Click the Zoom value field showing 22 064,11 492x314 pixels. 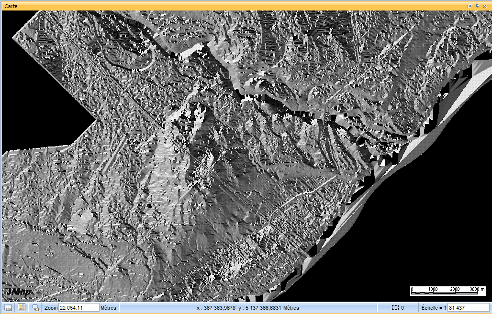[x=78, y=308]
